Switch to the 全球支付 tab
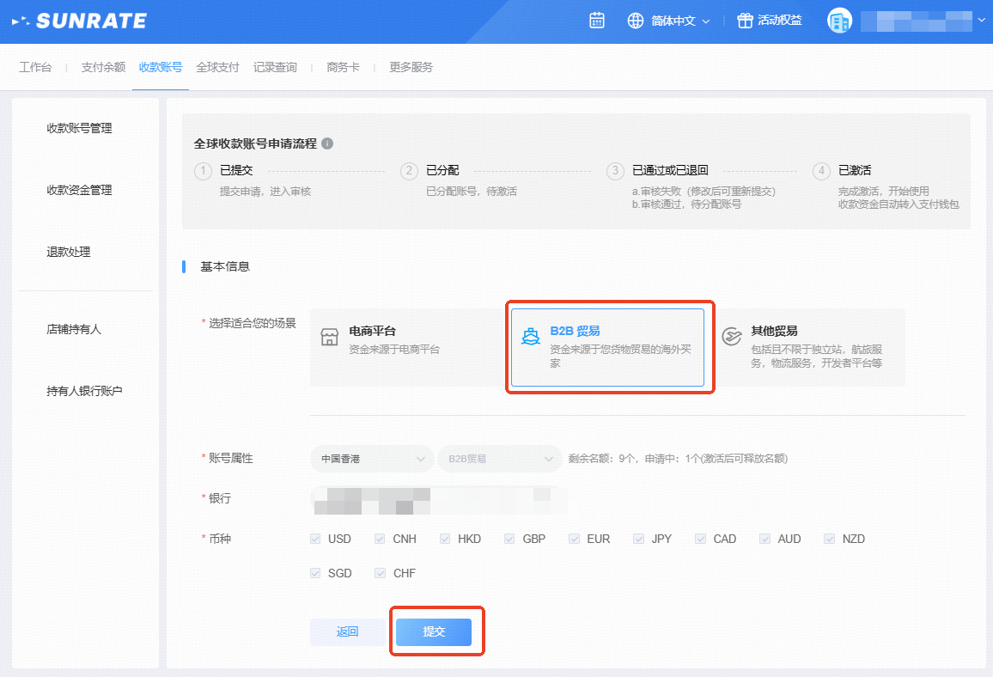 point(217,67)
